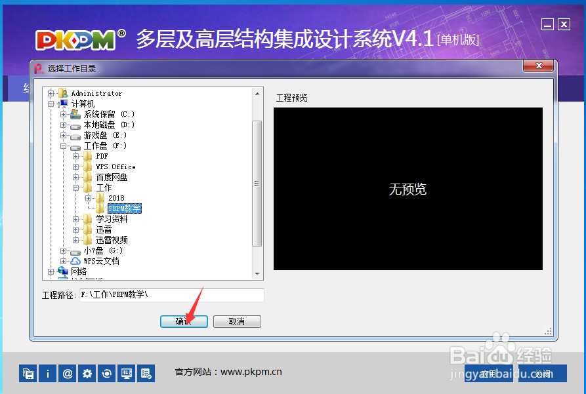Open the info 'i' icon
586x394 pixels.
48,373
